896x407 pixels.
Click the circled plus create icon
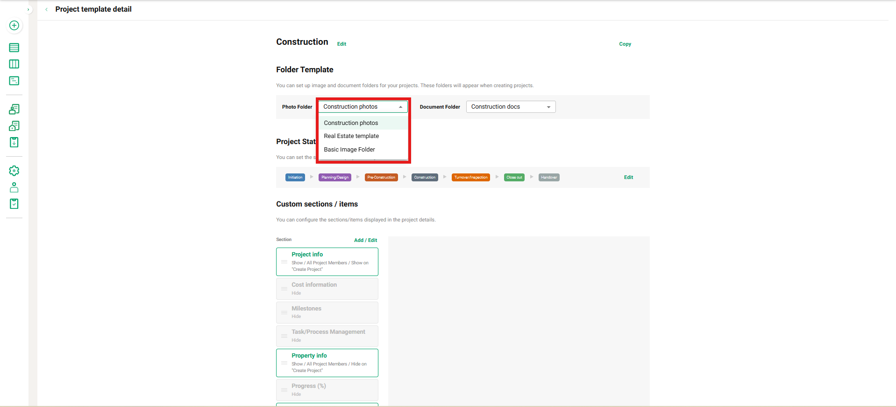coord(14,26)
